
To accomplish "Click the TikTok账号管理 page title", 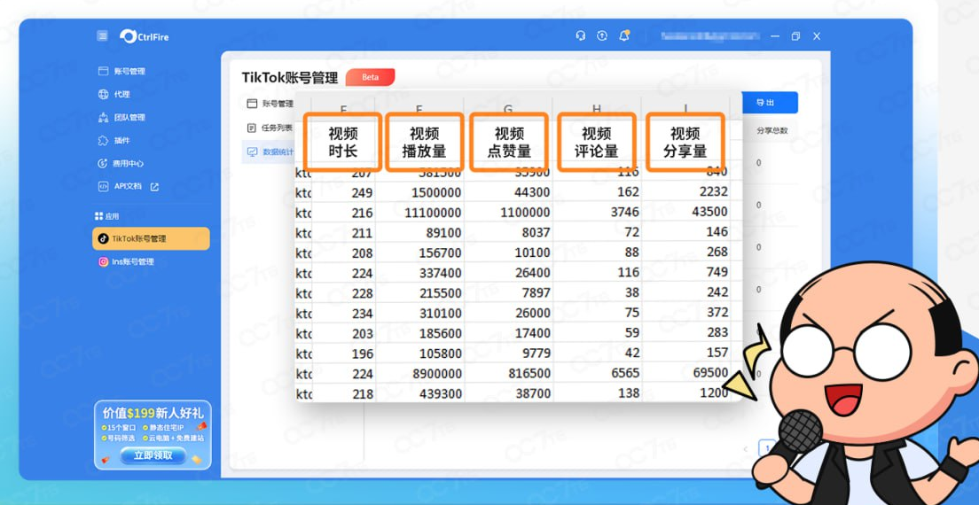I will click(290, 77).
